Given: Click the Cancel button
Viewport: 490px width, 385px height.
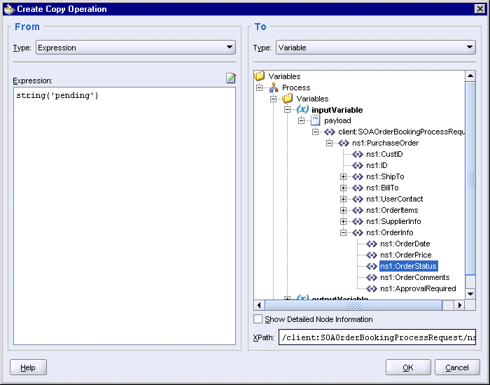Looking at the screenshot, I should point(457,367).
